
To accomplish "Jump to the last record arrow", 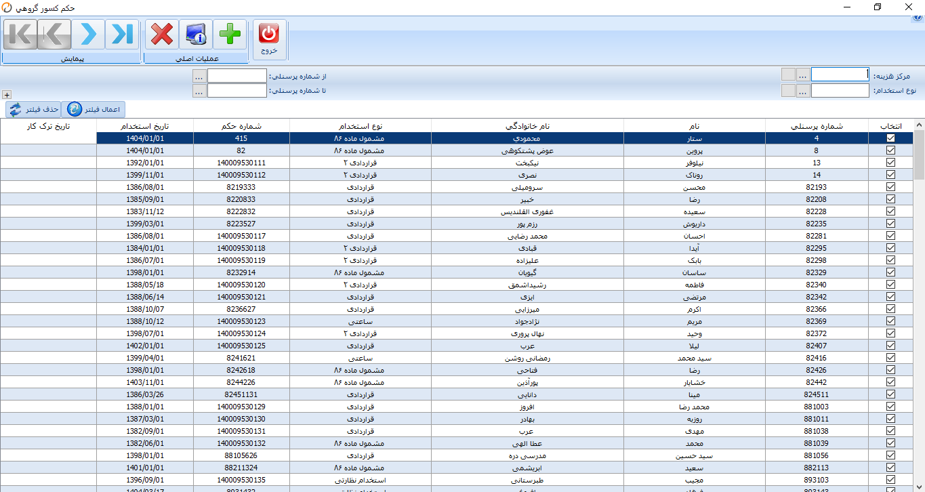I will tap(122, 35).
